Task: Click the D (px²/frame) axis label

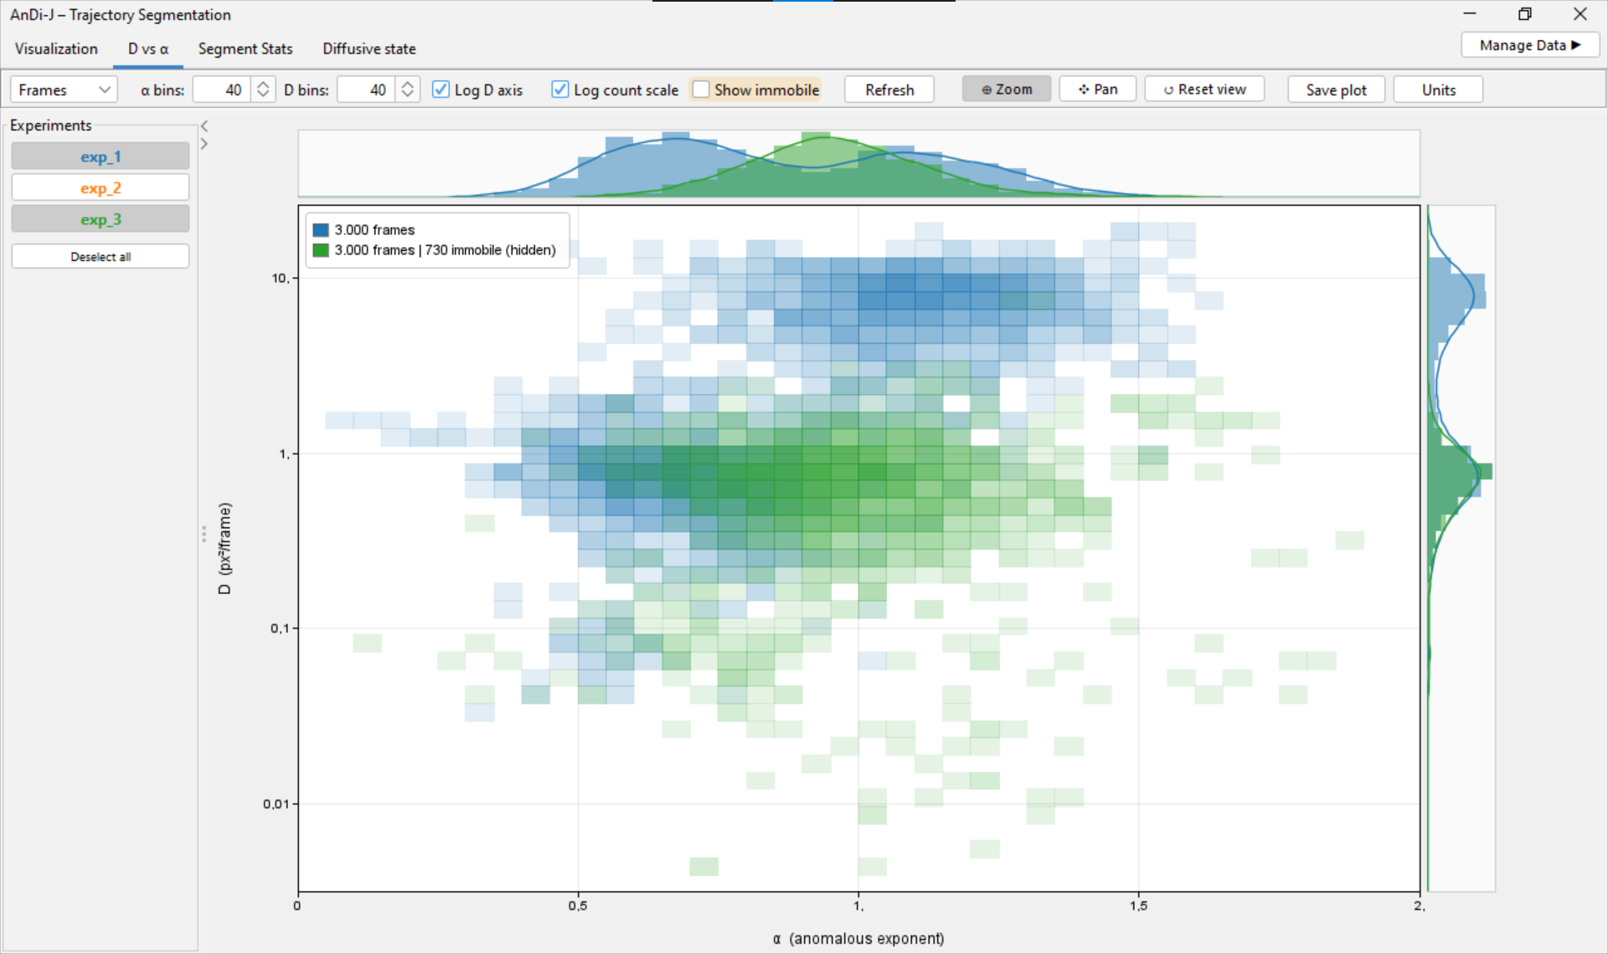Action: pyautogui.click(x=224, y=549)
